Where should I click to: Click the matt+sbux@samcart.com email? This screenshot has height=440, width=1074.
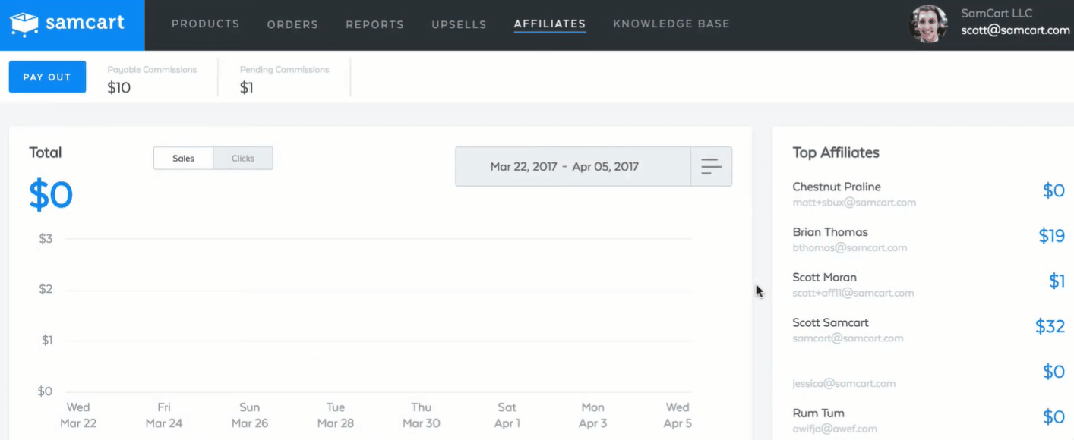pyautogui.click(x=854, y=203)
